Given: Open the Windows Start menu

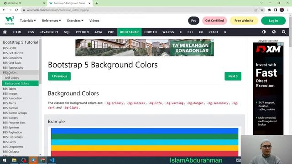Looking at the screenshot, I should 5,160.
